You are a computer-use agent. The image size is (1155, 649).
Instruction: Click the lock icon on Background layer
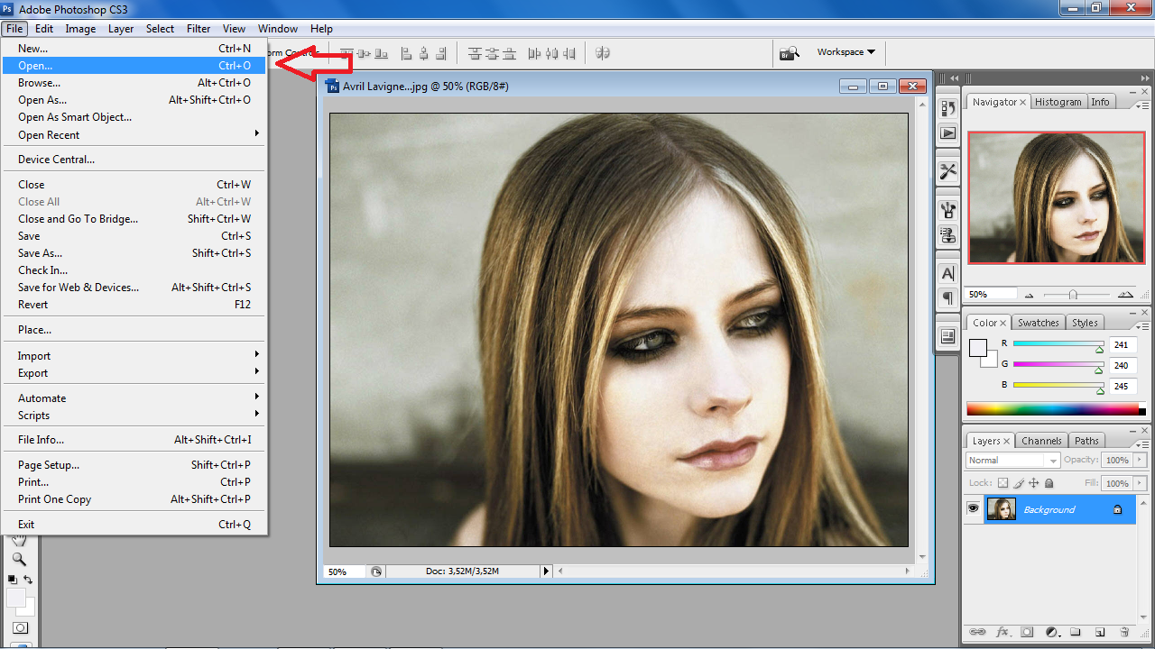click(x=1117, y=510)
